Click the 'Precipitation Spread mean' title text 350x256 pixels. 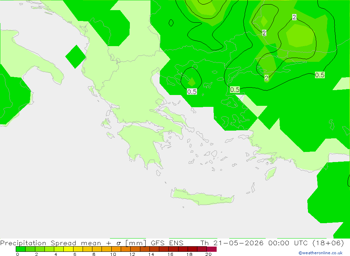coord(51,243)
